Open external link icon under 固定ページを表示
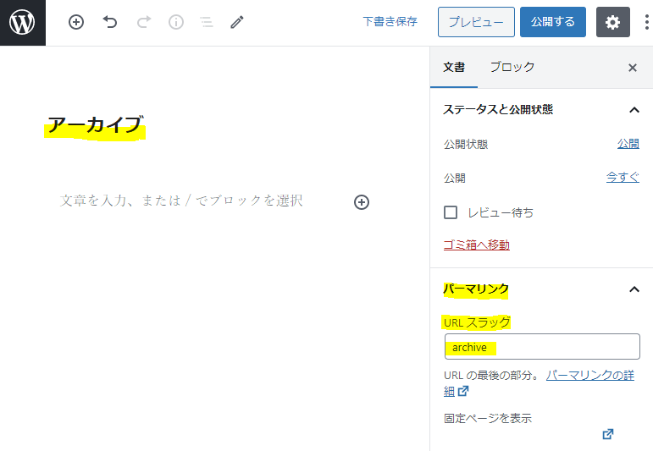The image size is (653, 451). [608, 434]
